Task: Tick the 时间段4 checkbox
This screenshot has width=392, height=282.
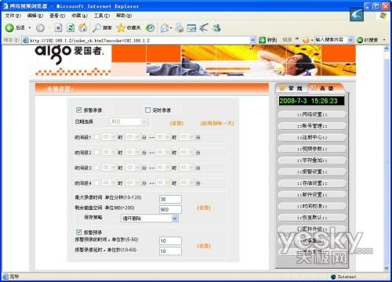Action: pyautogui.click(x=96, y=183)
